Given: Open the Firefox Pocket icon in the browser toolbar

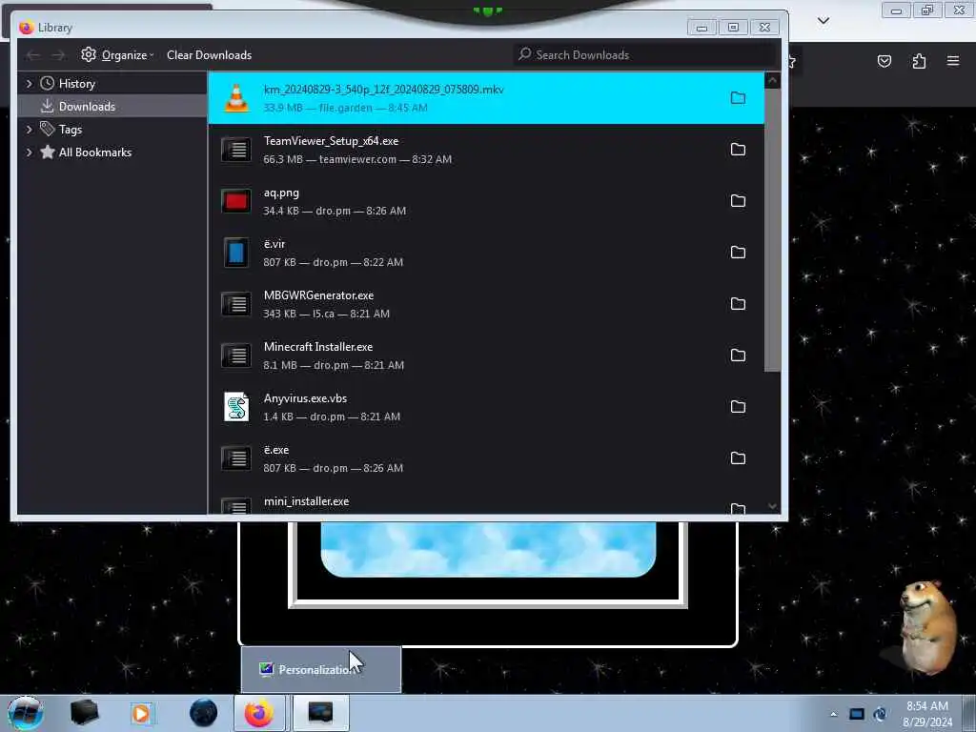Looking at the screenshot, I should pyautogui.click(x=884, y=61).
